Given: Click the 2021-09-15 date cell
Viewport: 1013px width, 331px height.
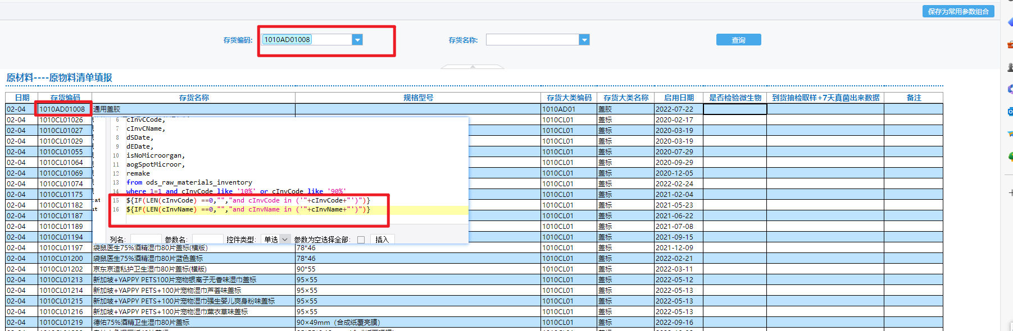Looking at the screenshot, I should pos(679,237).
